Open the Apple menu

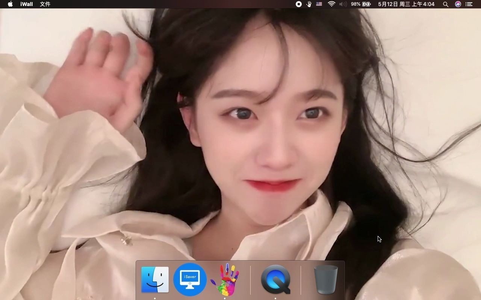(10, 4)
